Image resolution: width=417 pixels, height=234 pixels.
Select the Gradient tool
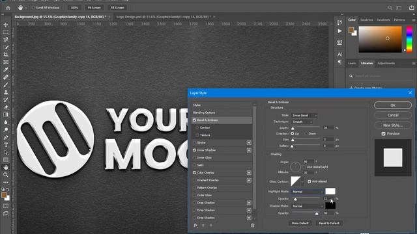[x=6, y=115]
